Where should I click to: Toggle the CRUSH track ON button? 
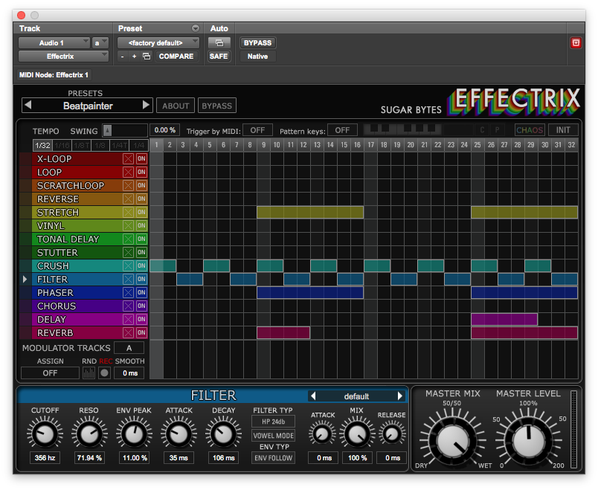click(141, 265)
